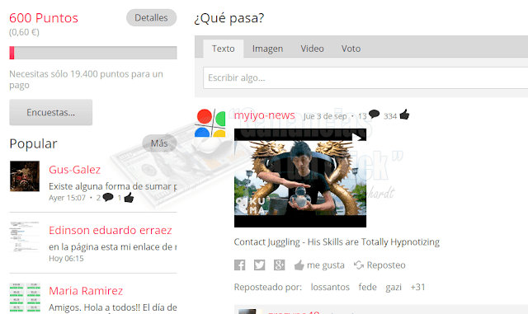Switch to the Video tab
This screenshot has width=528, height=314.
[x=312, y=49]
